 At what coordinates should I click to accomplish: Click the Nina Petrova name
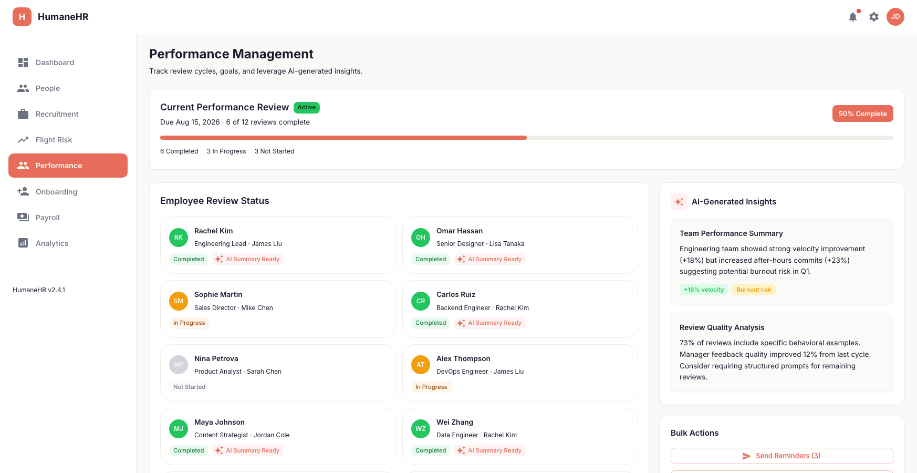click(216, 358)
